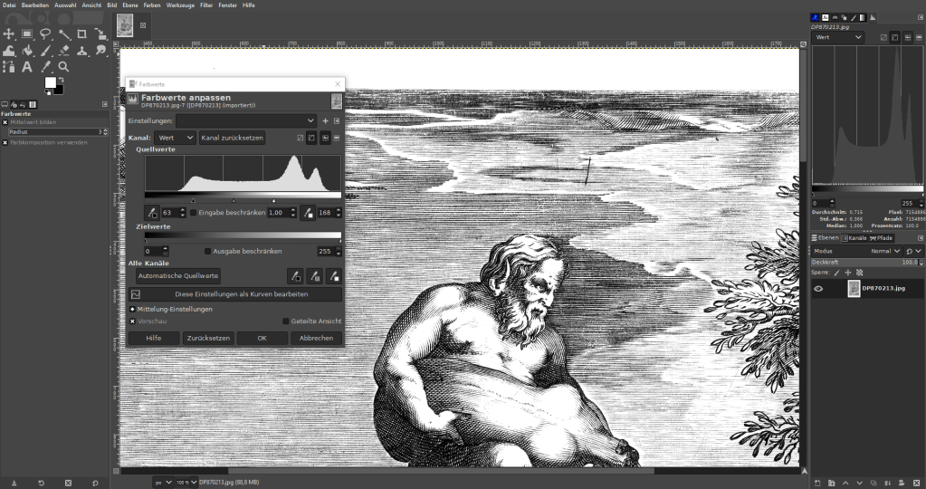
Task: Enable the Geteilte Ansicht checkbox
Action: coord(286,321)
